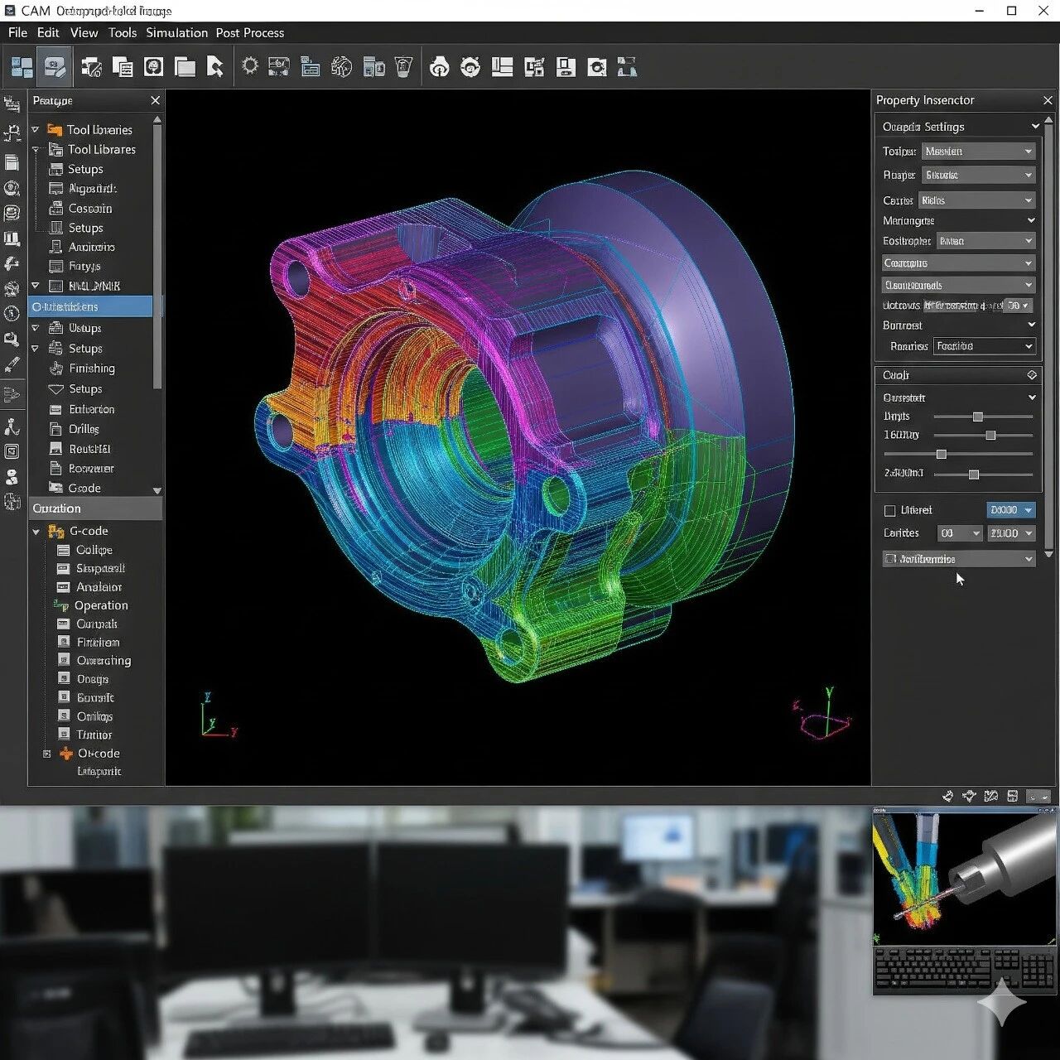Open the Post Process menu

tap(249, 33)
